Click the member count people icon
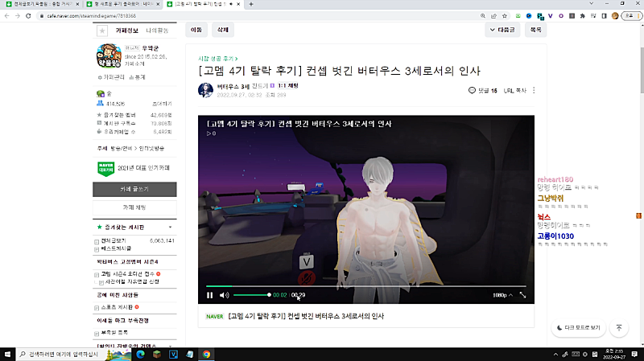 [100, 104]
